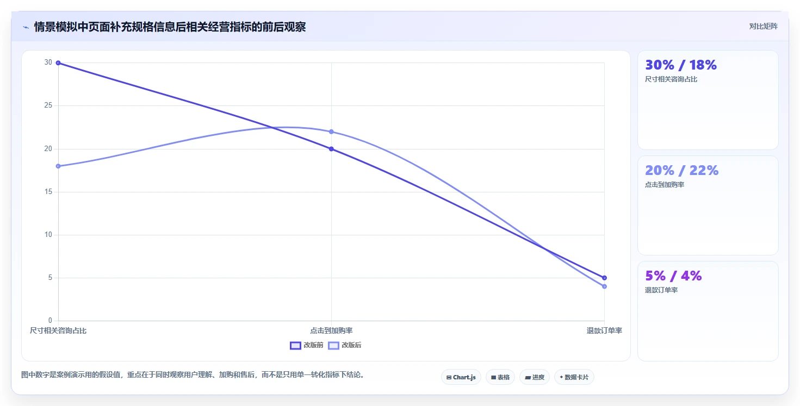This screenshot has height=406, width=800.
Task: Click the 点击到加购率 card caption
Action: tap(665, 185)
